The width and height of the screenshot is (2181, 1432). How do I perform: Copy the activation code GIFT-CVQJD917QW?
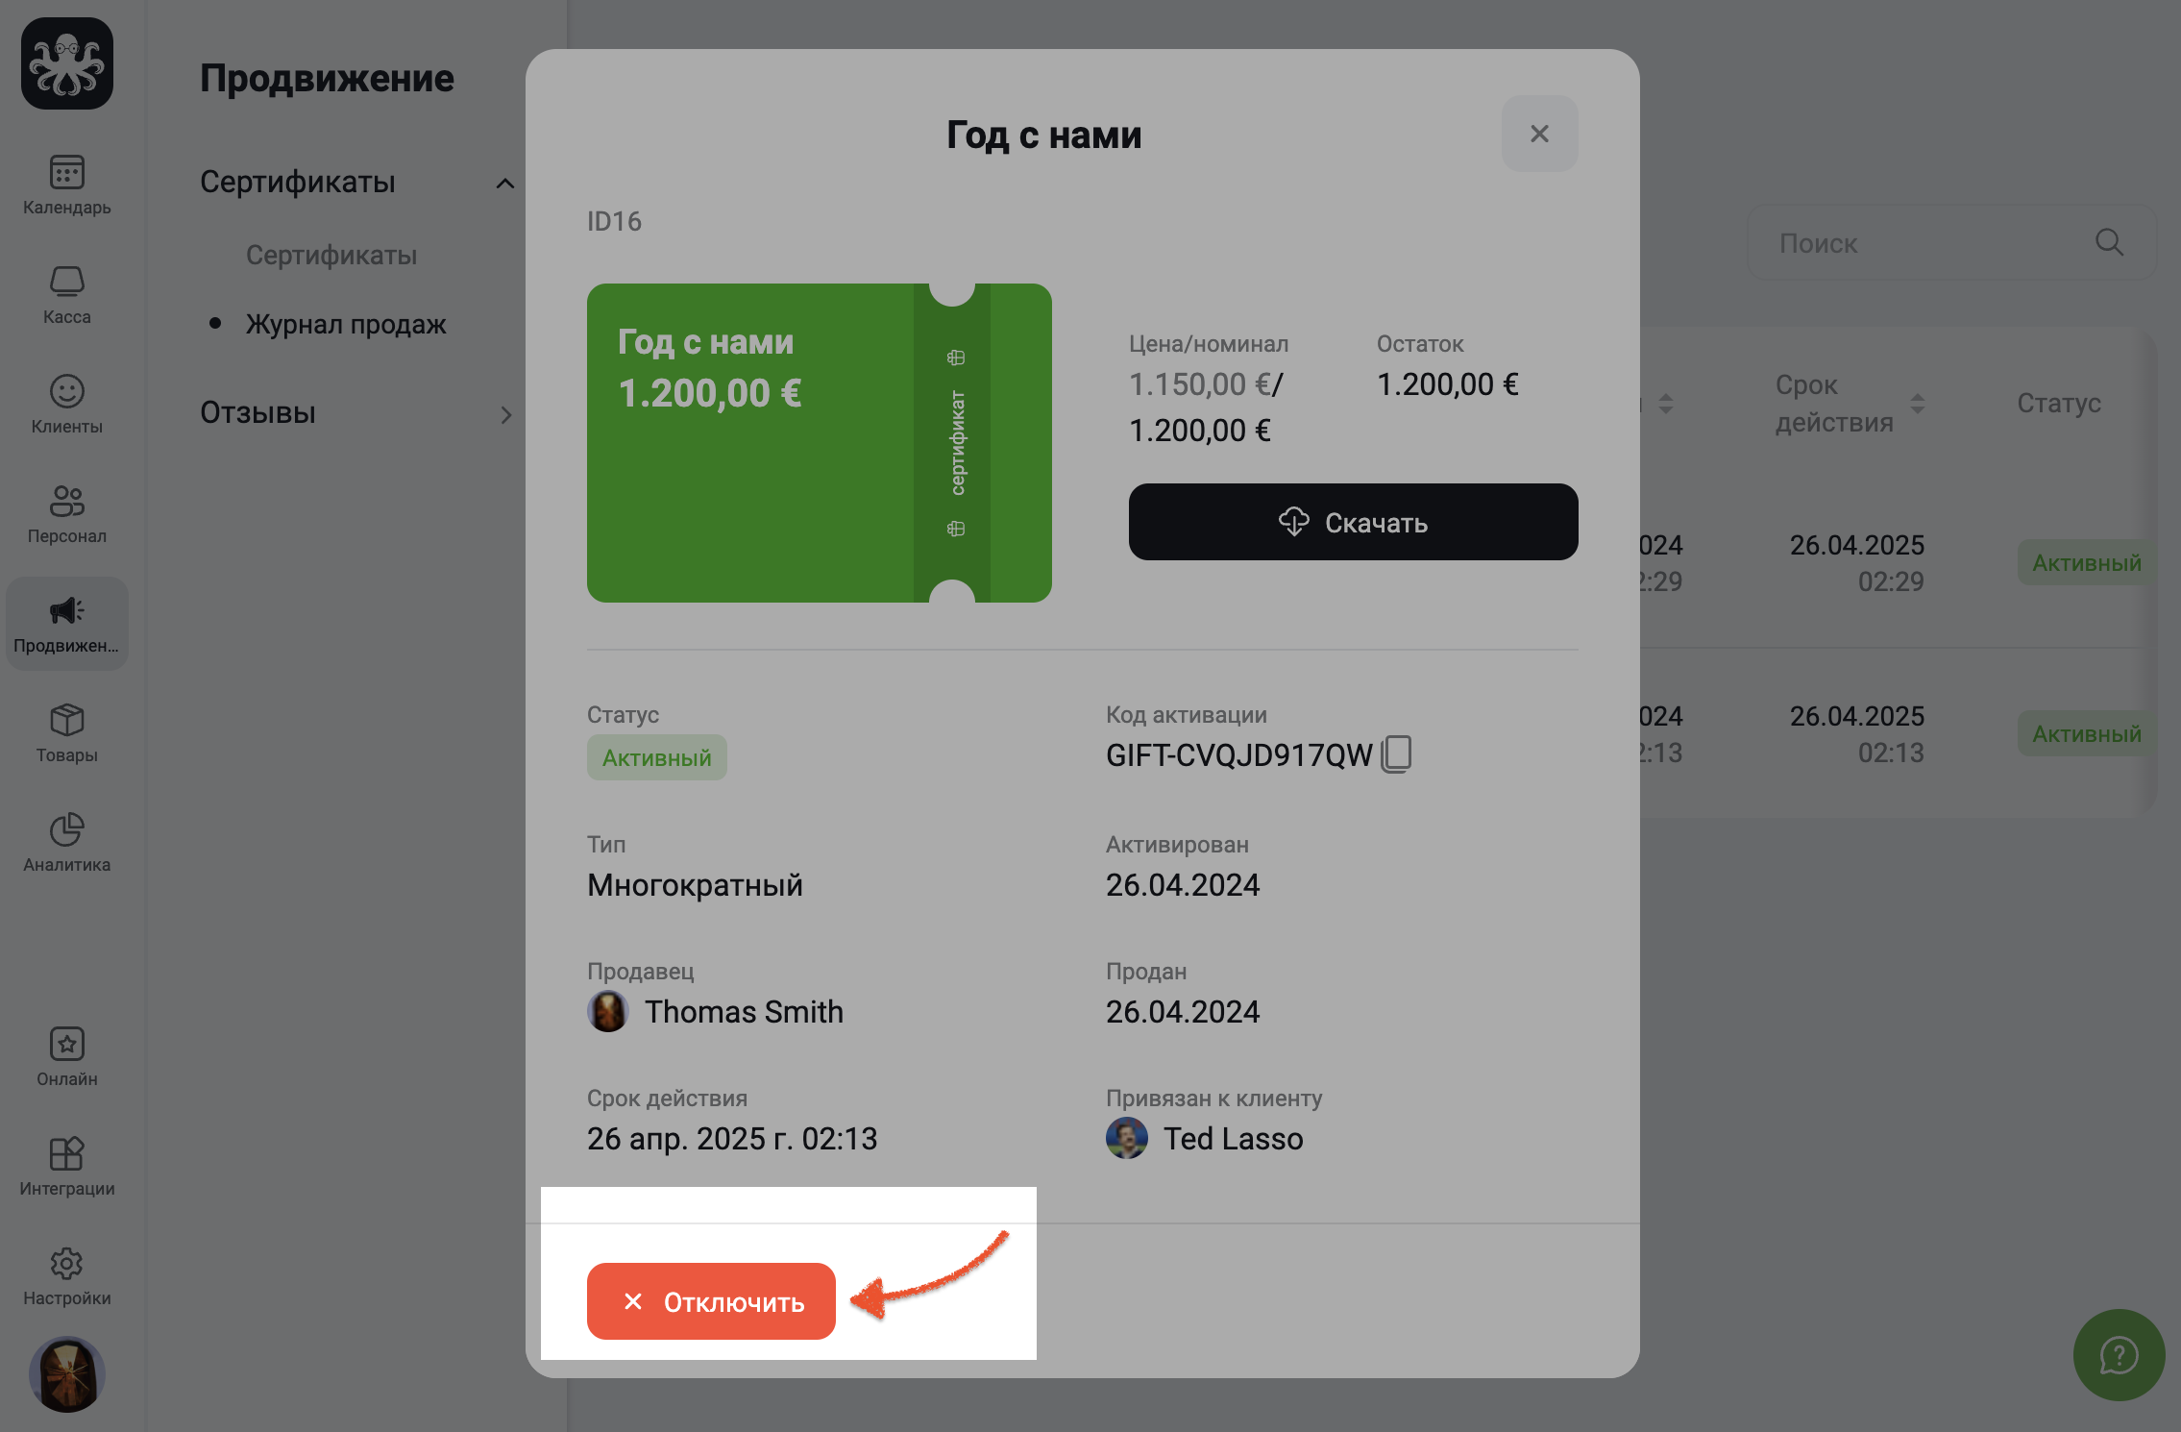[x=1397, y=754]
